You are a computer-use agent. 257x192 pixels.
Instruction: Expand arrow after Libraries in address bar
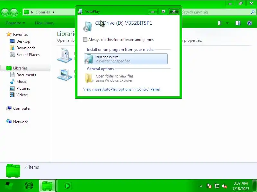pyautogui.click(x=53, y=12)
